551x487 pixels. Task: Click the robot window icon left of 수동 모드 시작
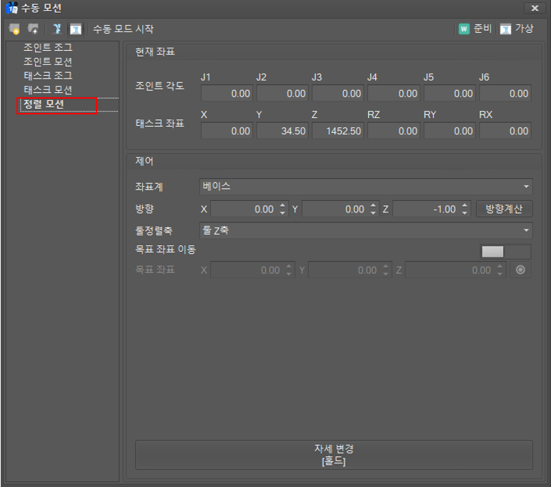click(75, 29)
